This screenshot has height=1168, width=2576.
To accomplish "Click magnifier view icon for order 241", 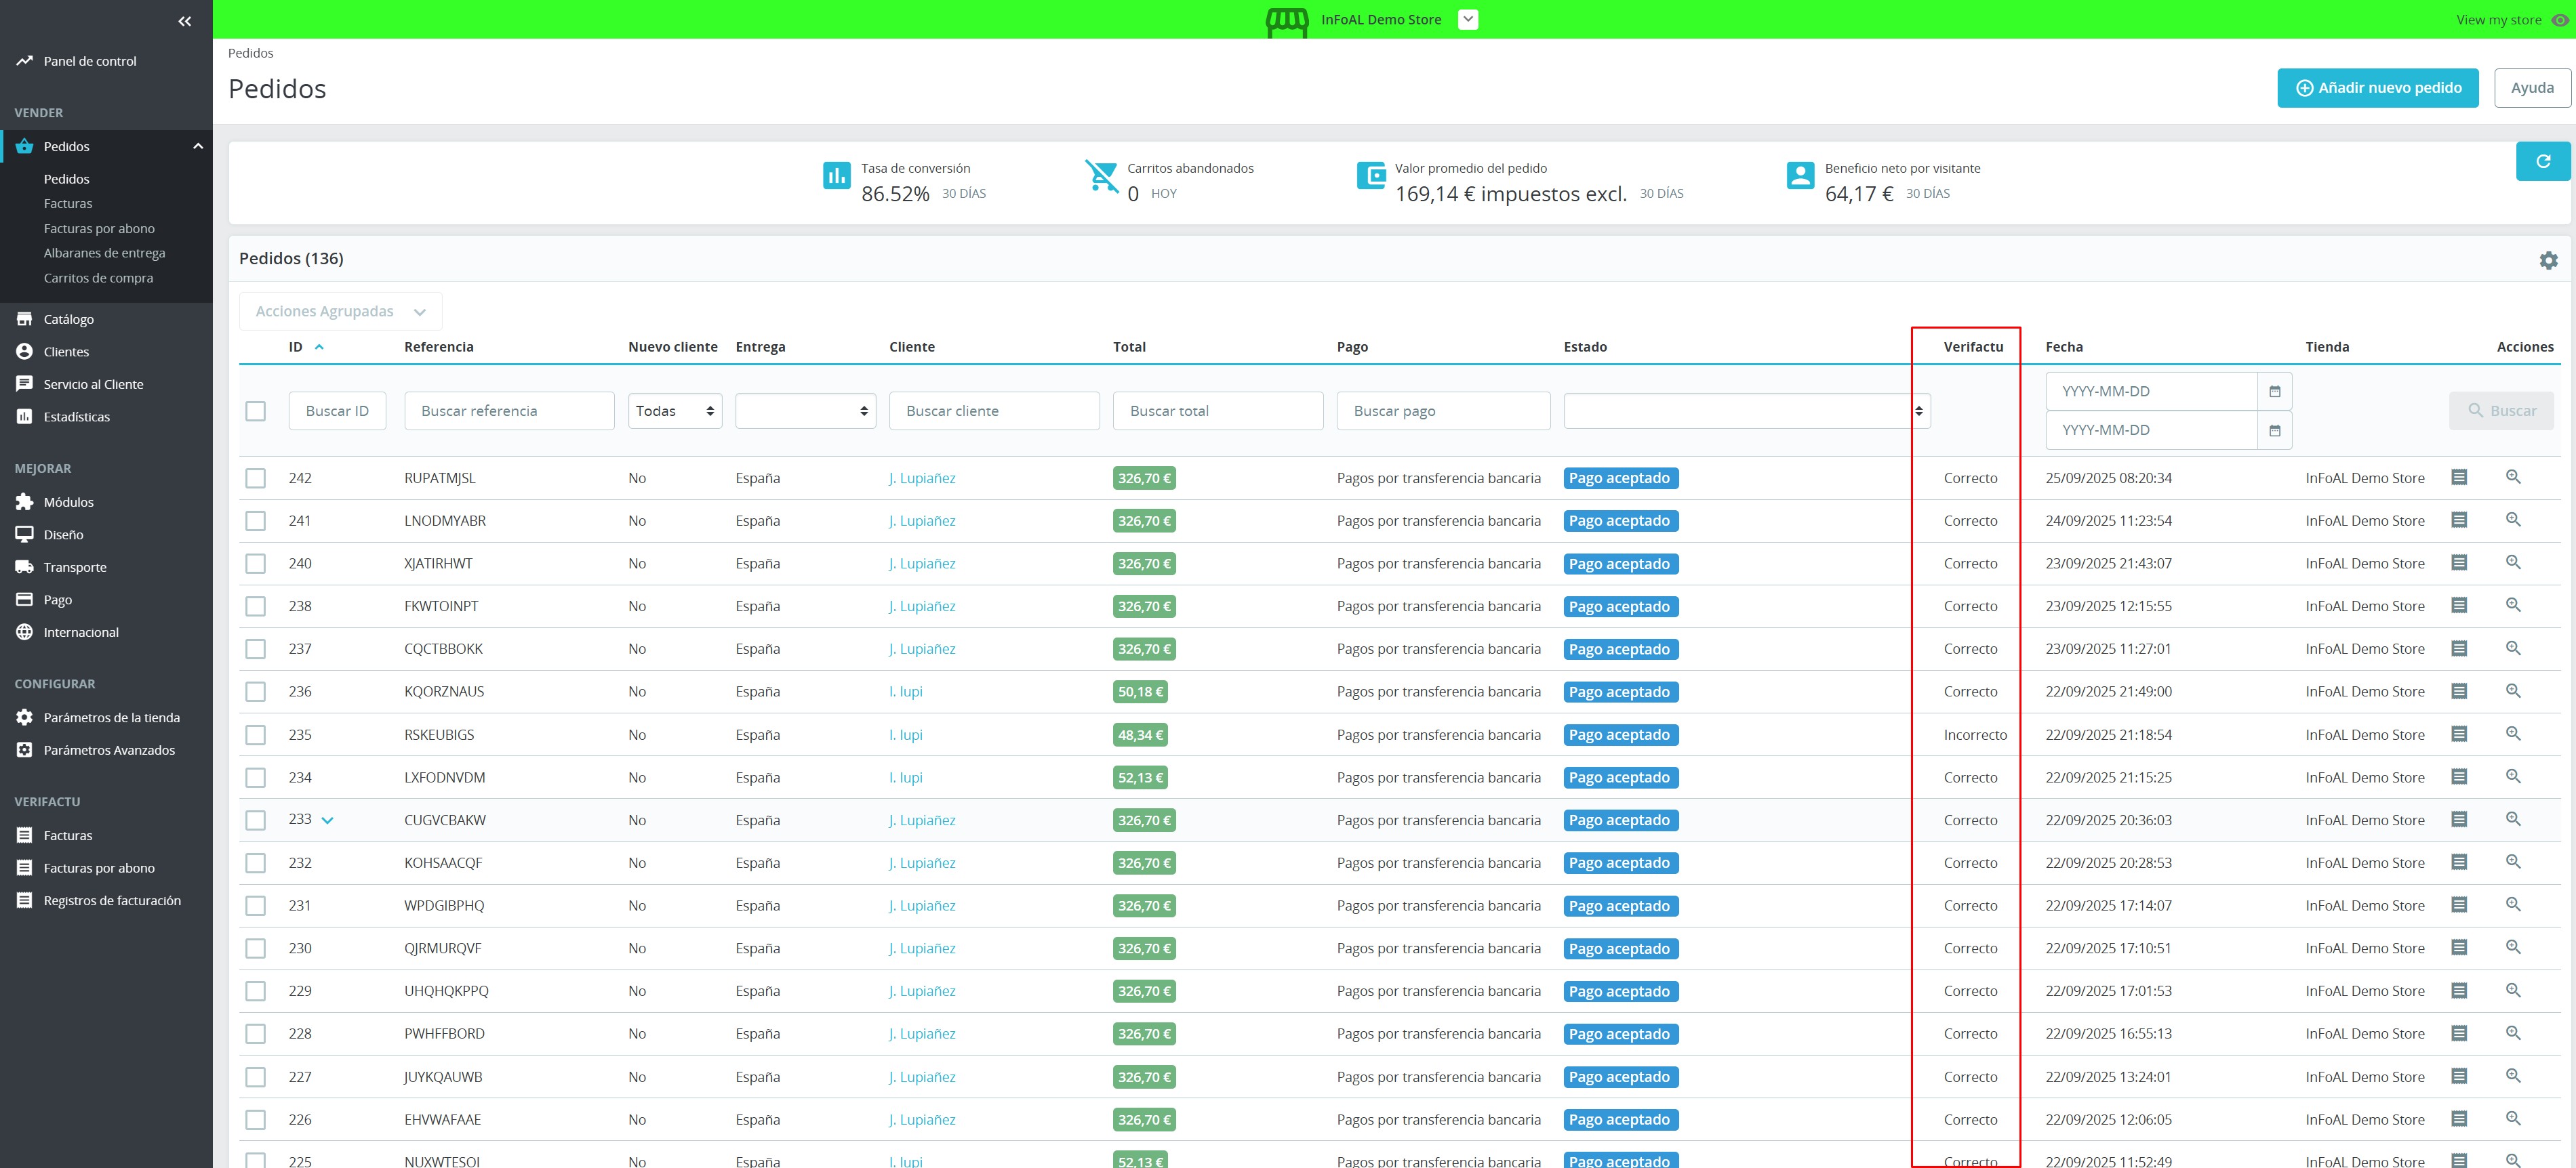I will click(x=2513, y=520).
